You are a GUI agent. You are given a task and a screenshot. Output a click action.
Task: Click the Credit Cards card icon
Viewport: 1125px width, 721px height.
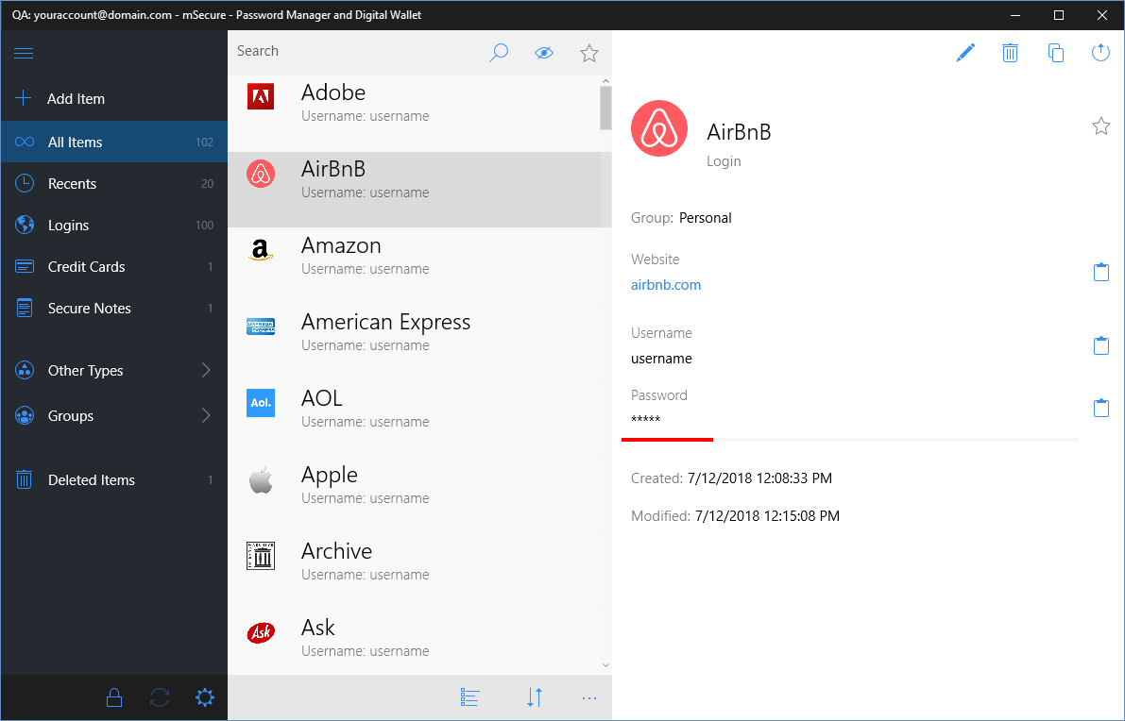click(x=25, y=267)
